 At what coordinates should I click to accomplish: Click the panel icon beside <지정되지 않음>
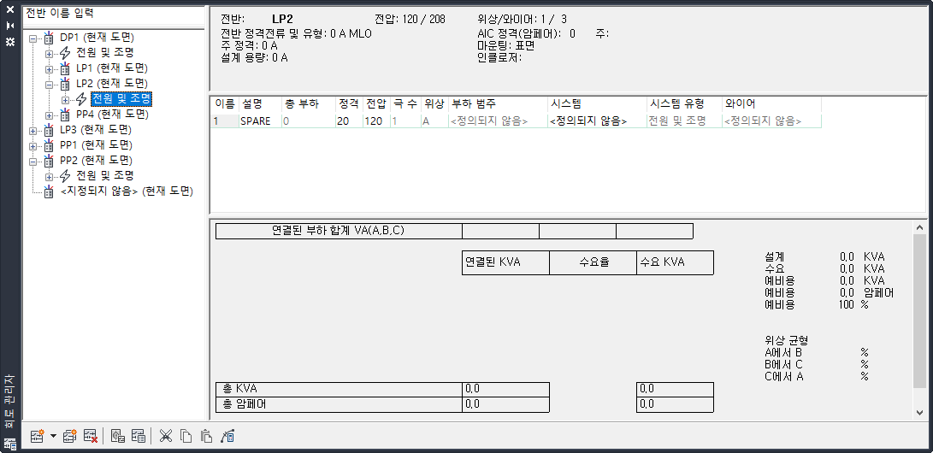49,191
